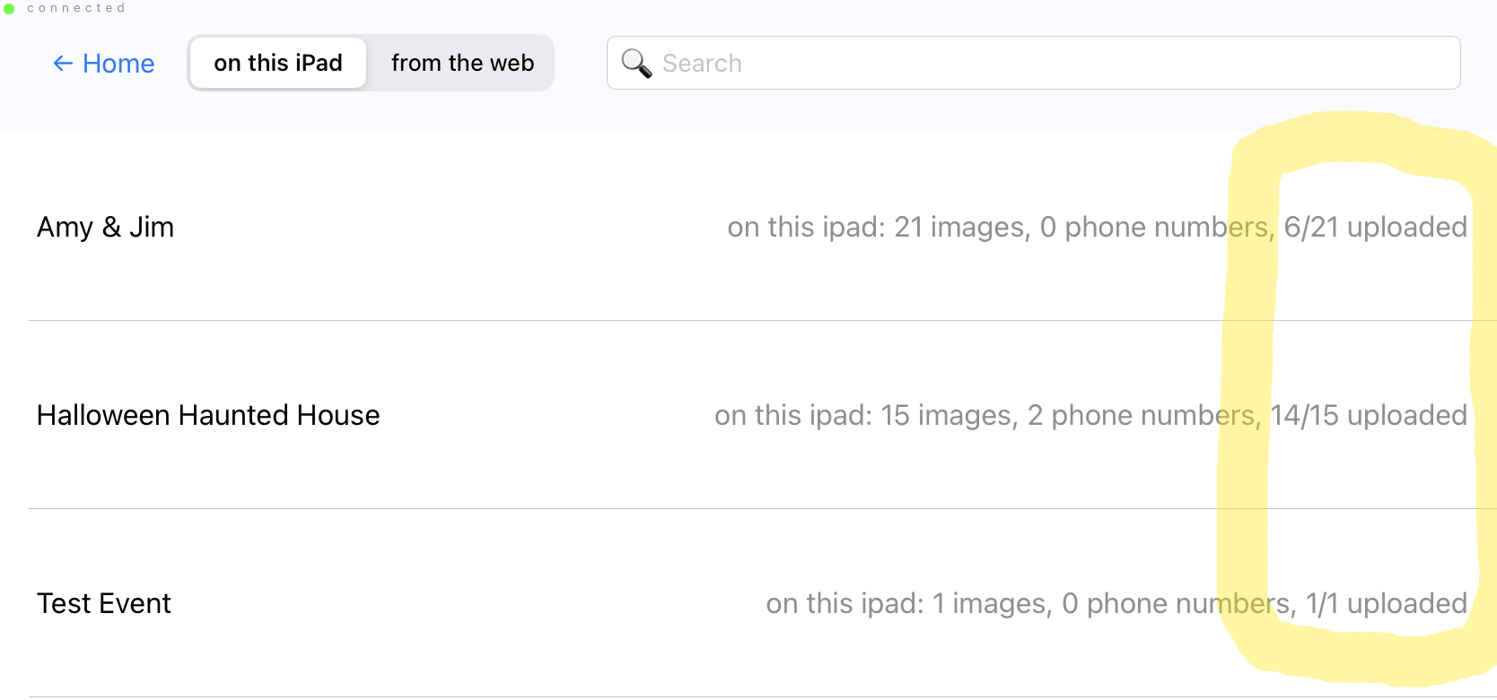1497x700 pixels.
Task: Select "15 images" details for Halloween event
Action: [x=948, y=416]
